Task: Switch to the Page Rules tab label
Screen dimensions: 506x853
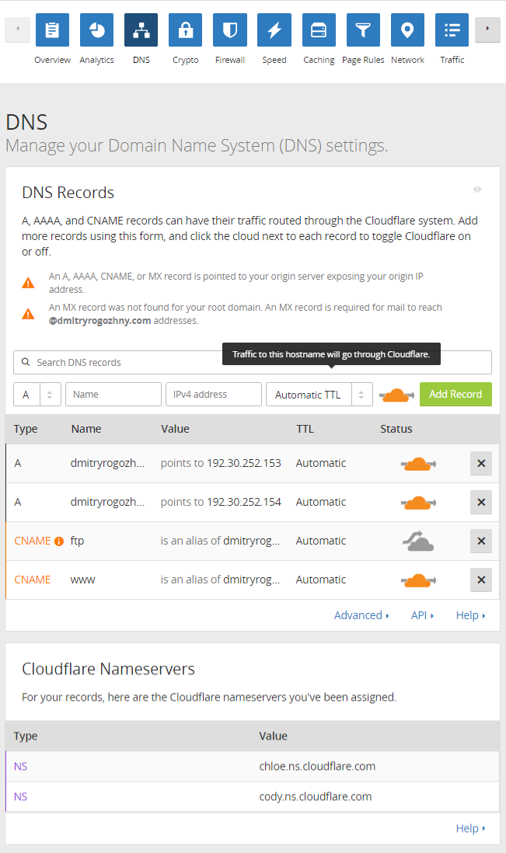Action: 363,60
